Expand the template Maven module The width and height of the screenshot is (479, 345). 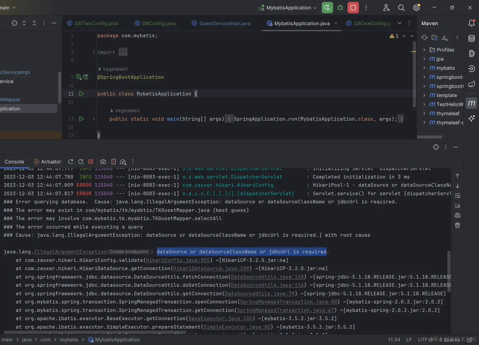pos(424,95)
